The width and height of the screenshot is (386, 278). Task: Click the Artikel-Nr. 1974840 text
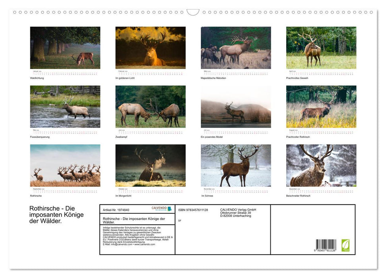click(x=115, y=209)
